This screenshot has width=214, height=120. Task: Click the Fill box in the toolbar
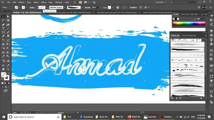click(x=3, y=75)
